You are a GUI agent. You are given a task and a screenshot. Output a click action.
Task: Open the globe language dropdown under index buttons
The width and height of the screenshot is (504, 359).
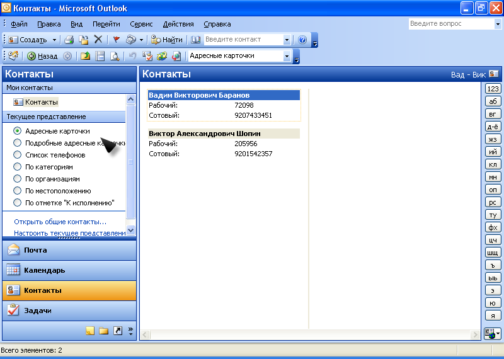coord(493,334)
